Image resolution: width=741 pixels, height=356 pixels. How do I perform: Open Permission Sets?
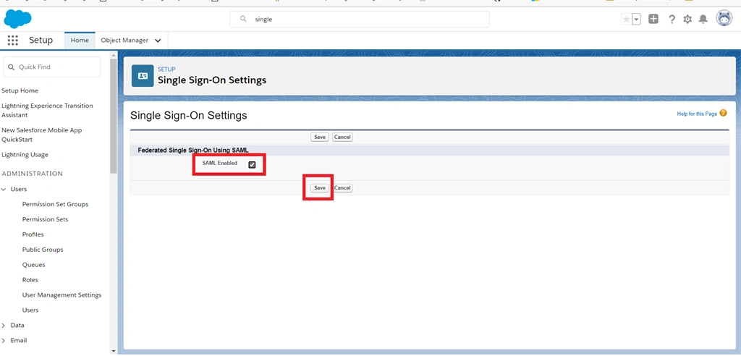point(45,219)
